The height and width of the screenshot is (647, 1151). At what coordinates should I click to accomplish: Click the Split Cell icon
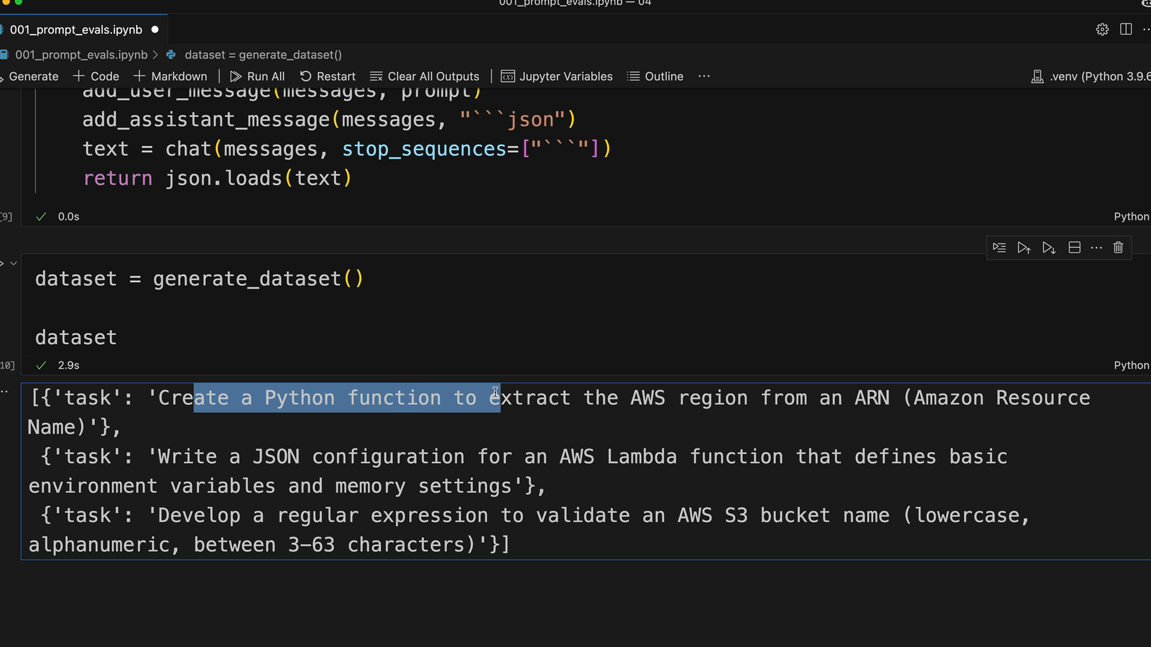[x=1074, y=247]
